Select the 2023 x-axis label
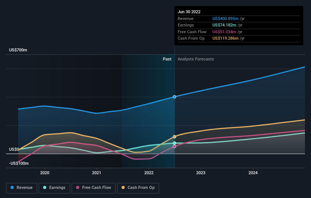 pyautogui.click(x=201, y=173)
